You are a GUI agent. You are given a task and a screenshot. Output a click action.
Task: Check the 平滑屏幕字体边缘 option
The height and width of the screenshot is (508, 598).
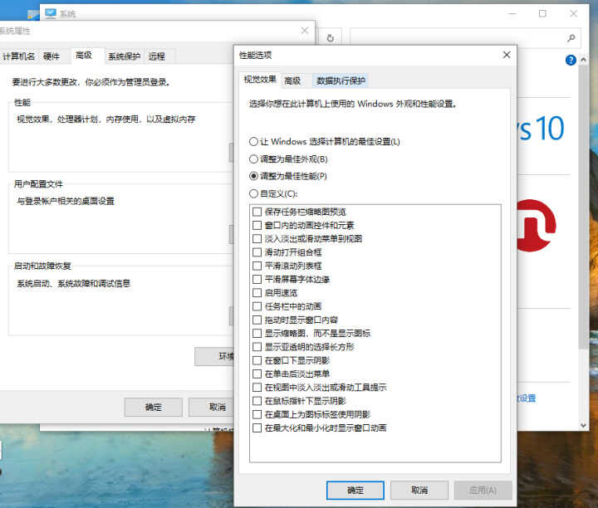click(x=257, y=279)
